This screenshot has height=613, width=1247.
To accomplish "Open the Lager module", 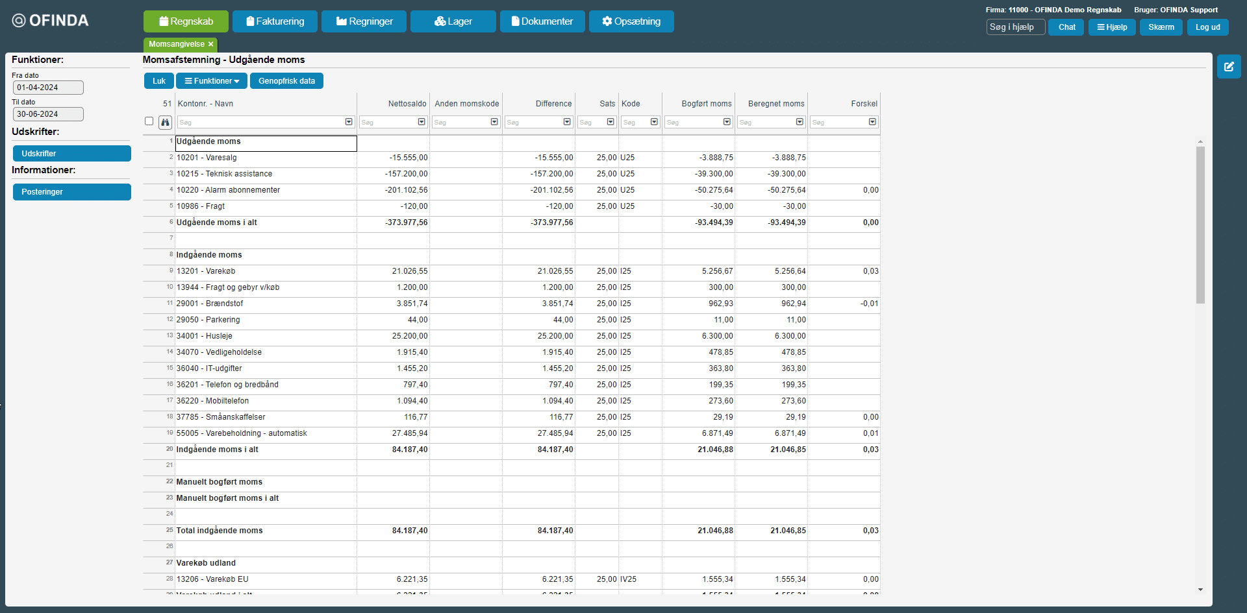I will pyautogui.click(x=453, y=21).
